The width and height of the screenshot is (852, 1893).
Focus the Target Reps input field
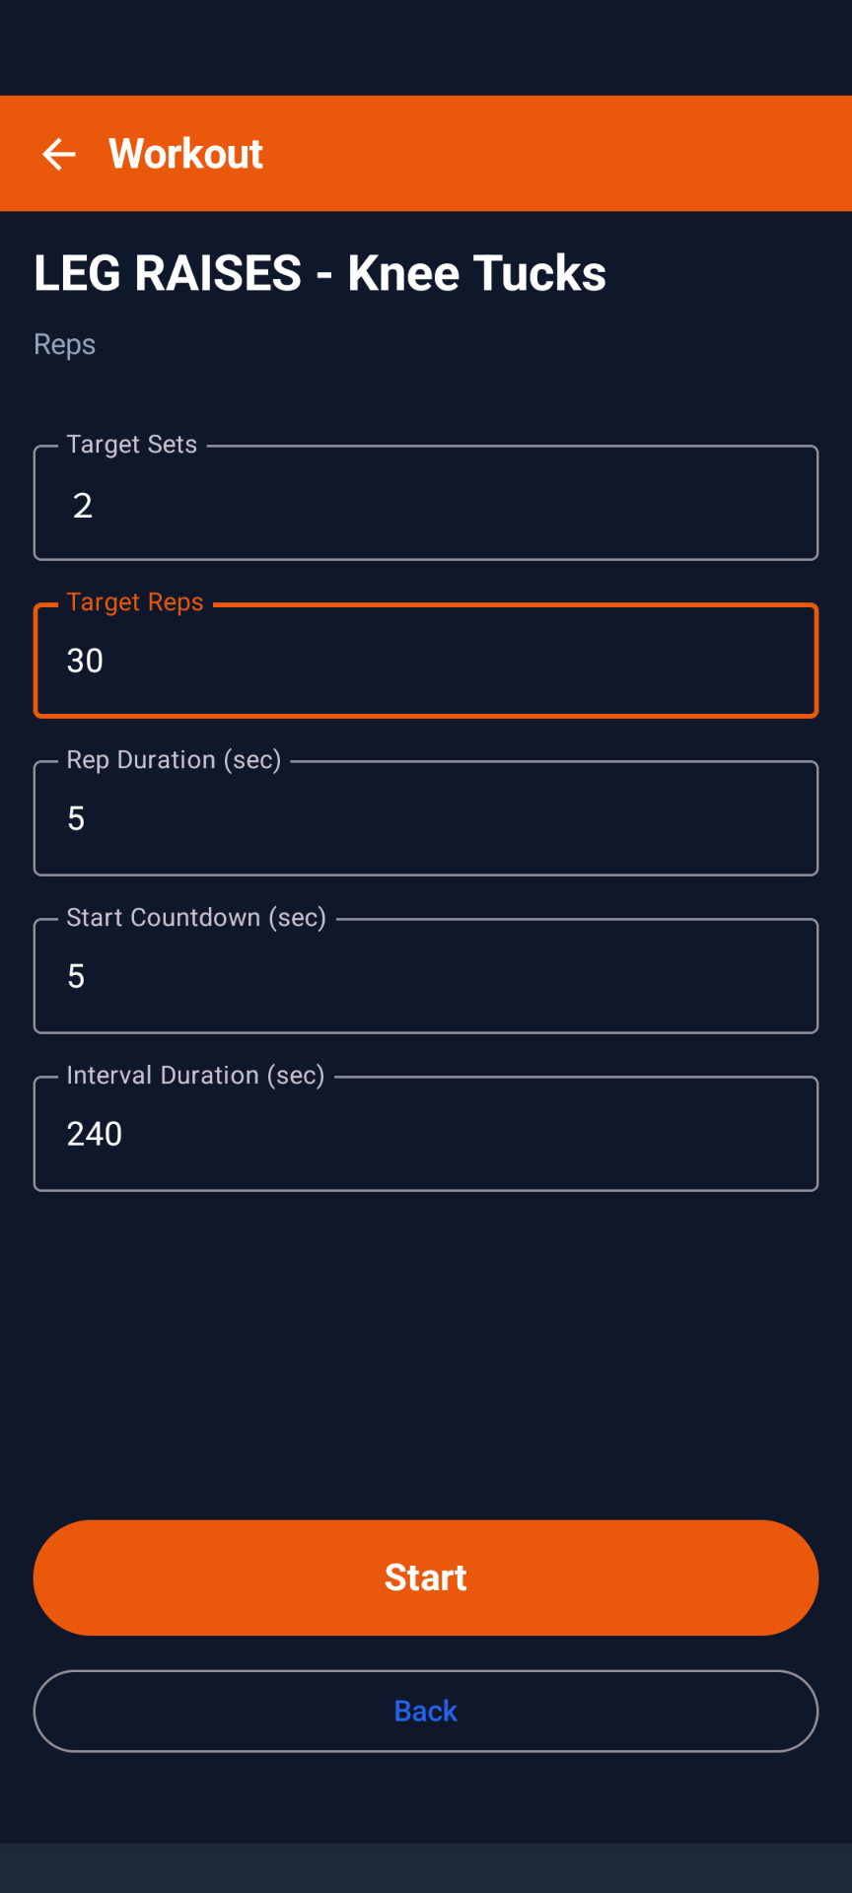426,662
